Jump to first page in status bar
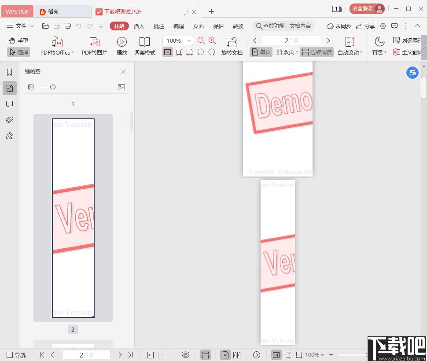This screenshot has width=427, height=361. tap(42, 355)
